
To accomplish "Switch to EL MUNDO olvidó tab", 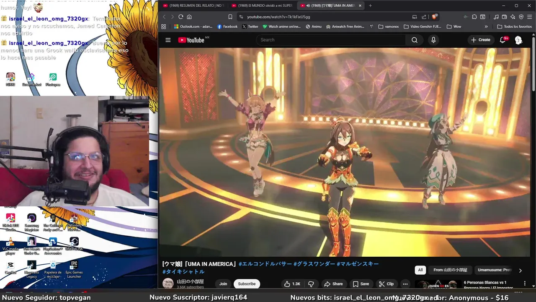I will coord(262,5).
